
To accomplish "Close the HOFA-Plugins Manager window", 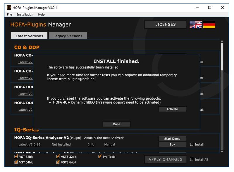I will tap(222, 8).
